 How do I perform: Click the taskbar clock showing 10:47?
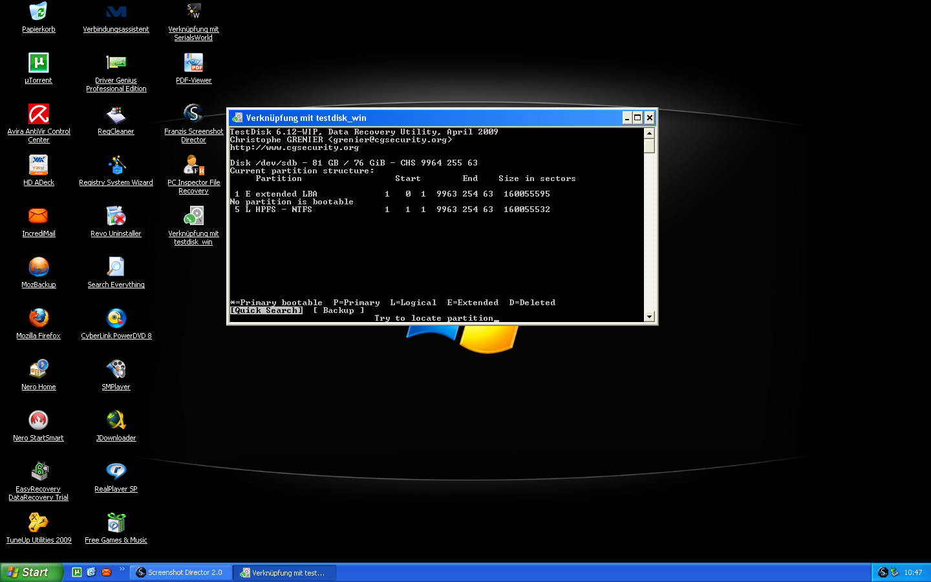tap(913, 572)
